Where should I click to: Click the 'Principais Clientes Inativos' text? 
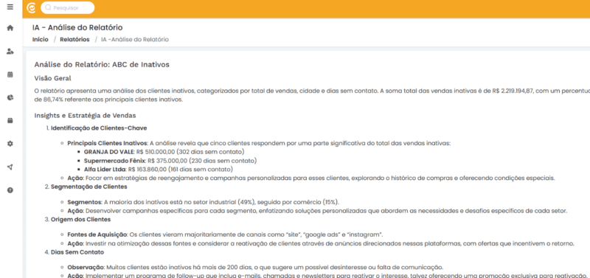(x=107, y=143)
